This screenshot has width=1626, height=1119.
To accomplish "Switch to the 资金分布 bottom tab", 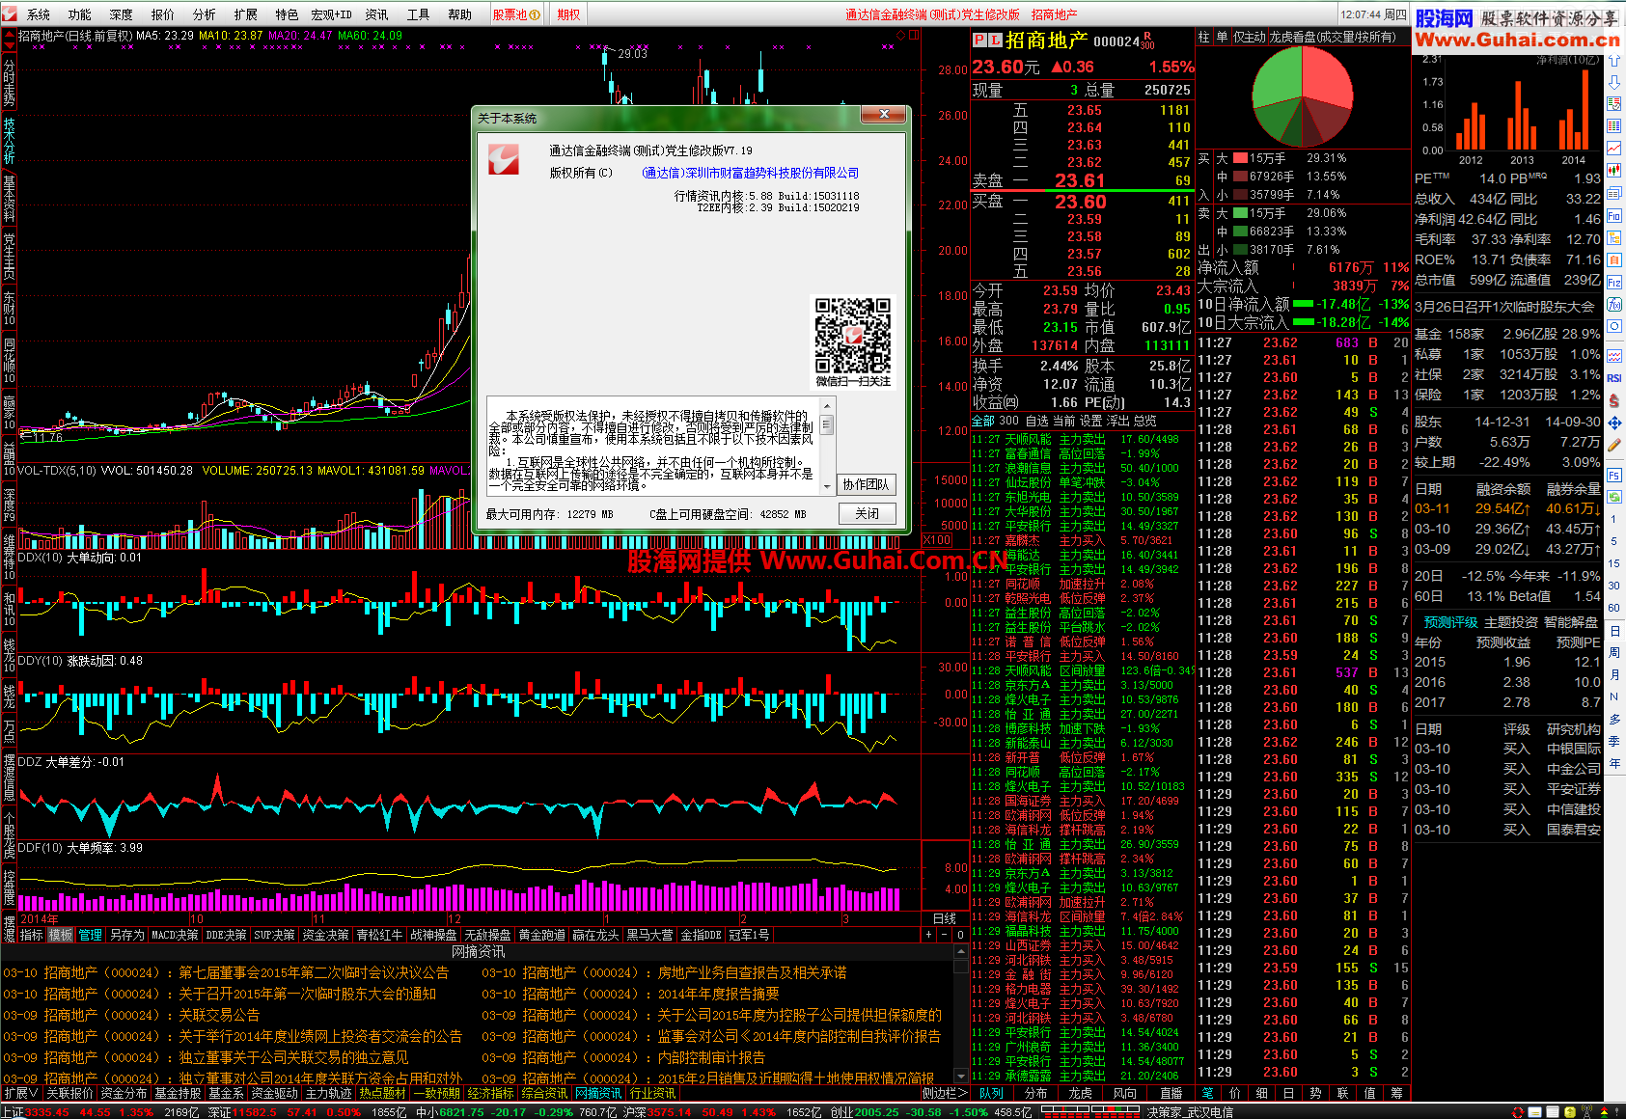I will (x=124, y=1093).
